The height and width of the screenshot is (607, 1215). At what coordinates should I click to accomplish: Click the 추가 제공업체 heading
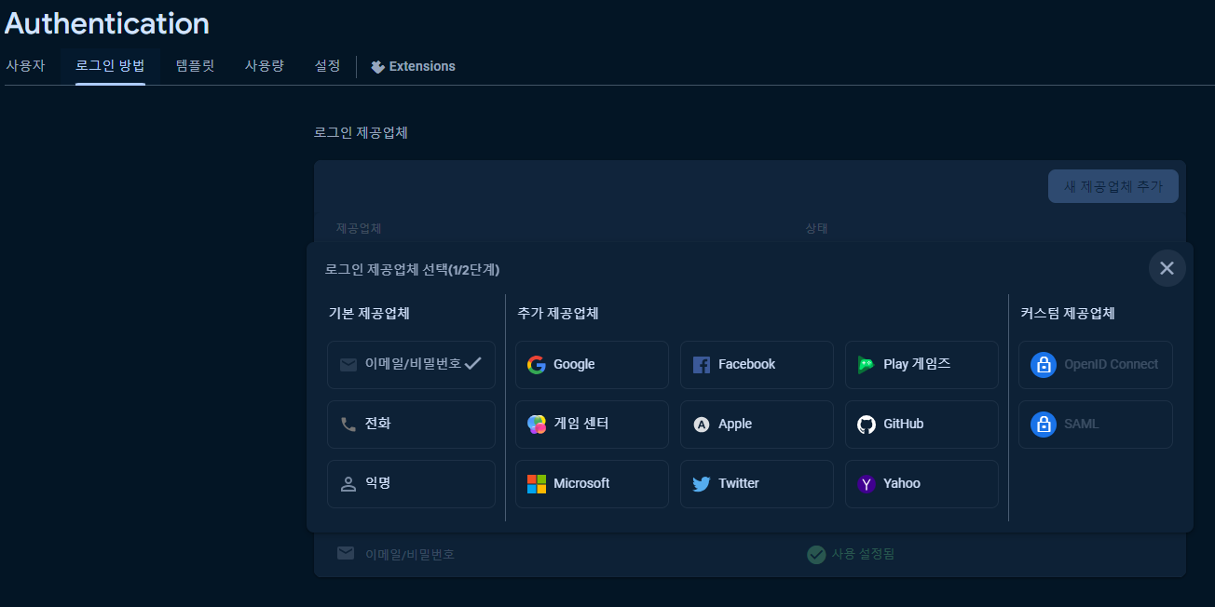(558, 314)
